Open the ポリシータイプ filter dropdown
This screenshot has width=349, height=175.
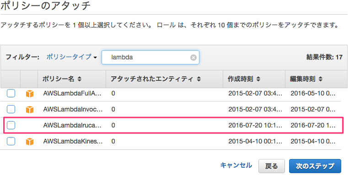[71, 57]
